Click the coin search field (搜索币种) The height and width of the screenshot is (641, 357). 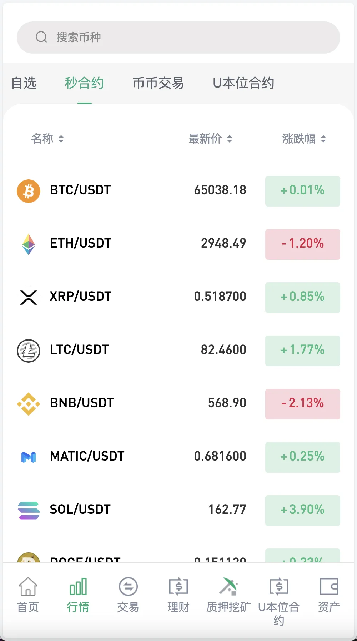178,37
